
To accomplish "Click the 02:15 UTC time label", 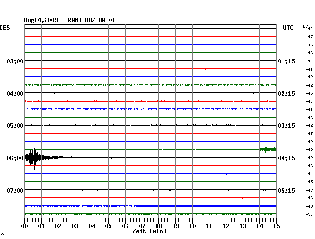I will tap(286, 94).
